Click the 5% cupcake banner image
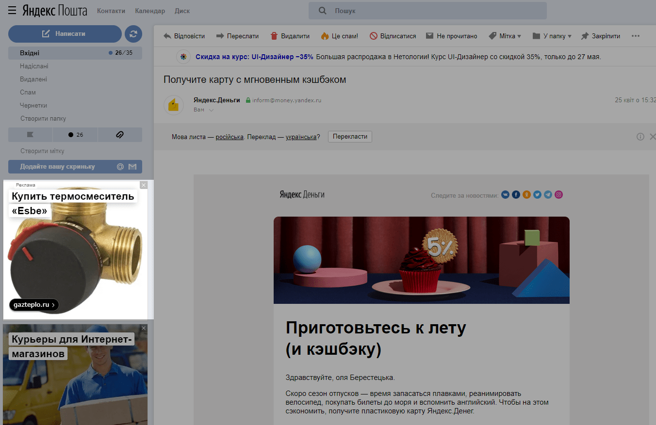The height and width of the screenshot is (425, 656). coord(422,260)
